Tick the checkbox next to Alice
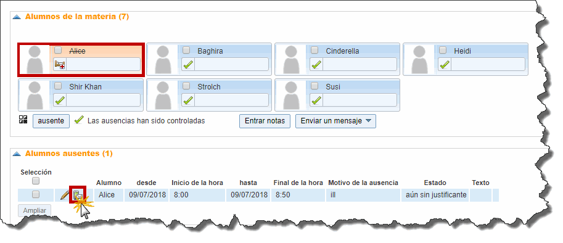The width and height of the screenshot is (563, 243). click(x=58, y=50)
